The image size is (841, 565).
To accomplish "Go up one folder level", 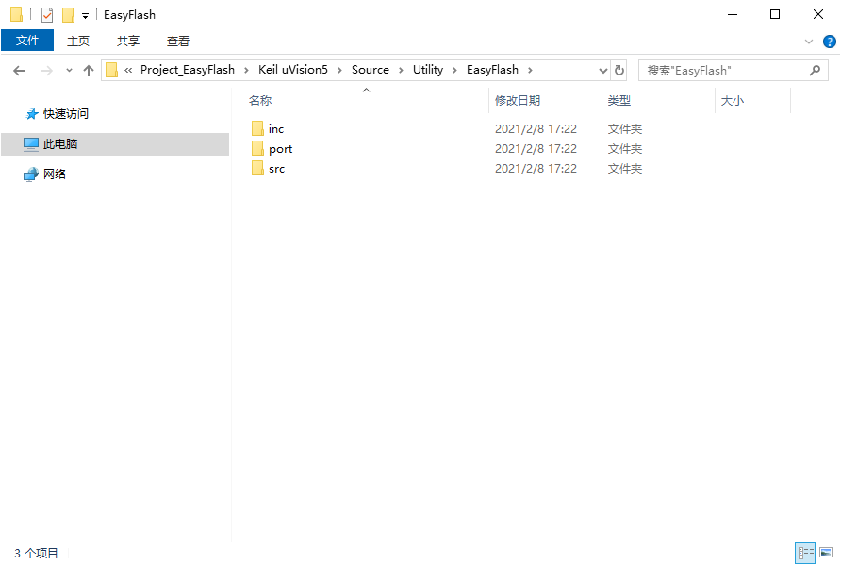I will [x=89, y=71].
